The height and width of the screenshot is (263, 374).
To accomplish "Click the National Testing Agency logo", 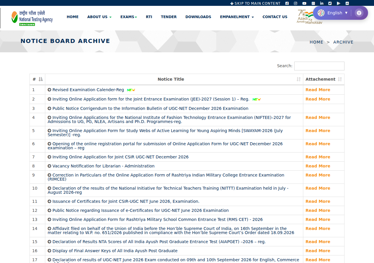I will click(x=32, y=18).
